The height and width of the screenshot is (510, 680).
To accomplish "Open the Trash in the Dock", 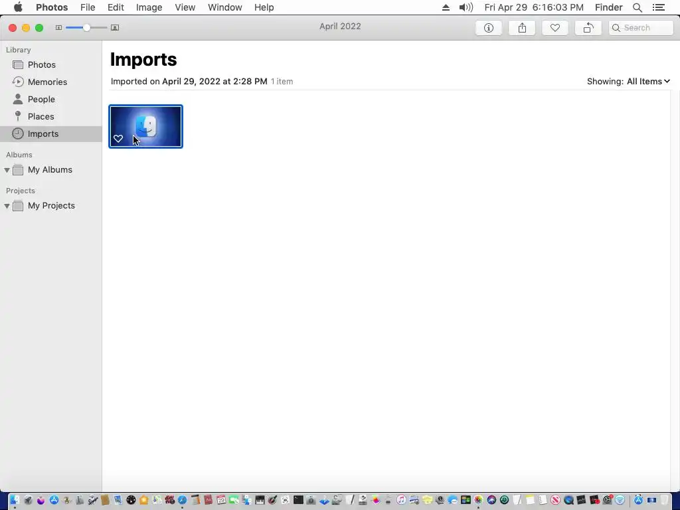I will (x=664, y=500).
